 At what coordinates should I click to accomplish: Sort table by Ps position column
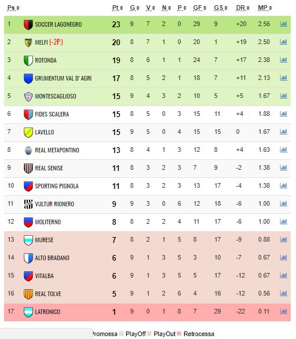point(13,8)
